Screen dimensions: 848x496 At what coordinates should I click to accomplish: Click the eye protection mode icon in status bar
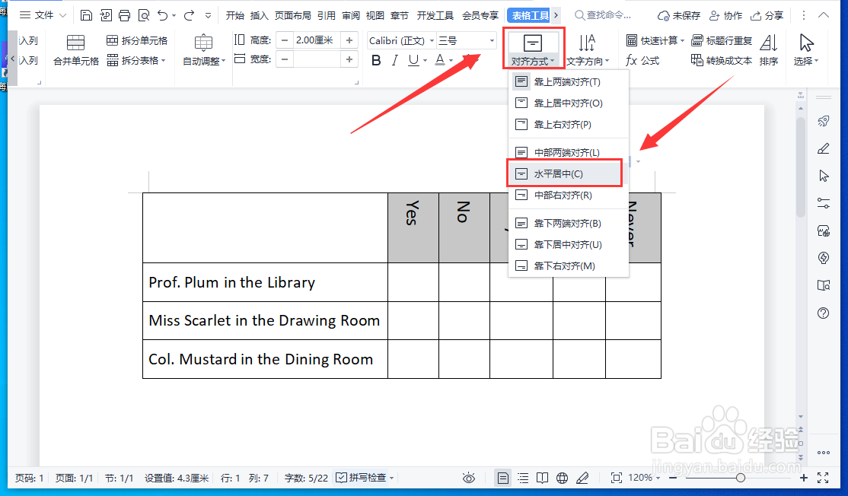coord(469,478)
